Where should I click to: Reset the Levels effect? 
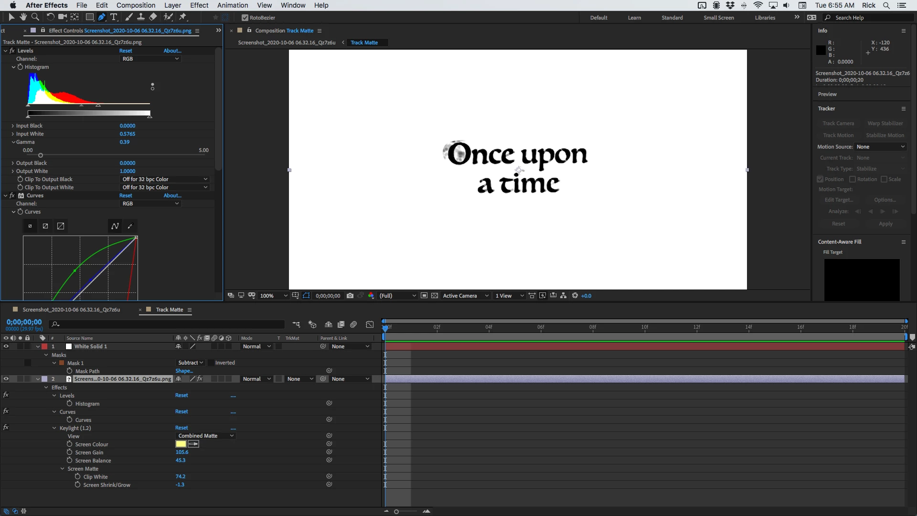click(x=126, y=51)
